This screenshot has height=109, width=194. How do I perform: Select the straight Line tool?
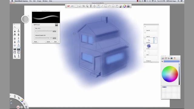(102, 6)
